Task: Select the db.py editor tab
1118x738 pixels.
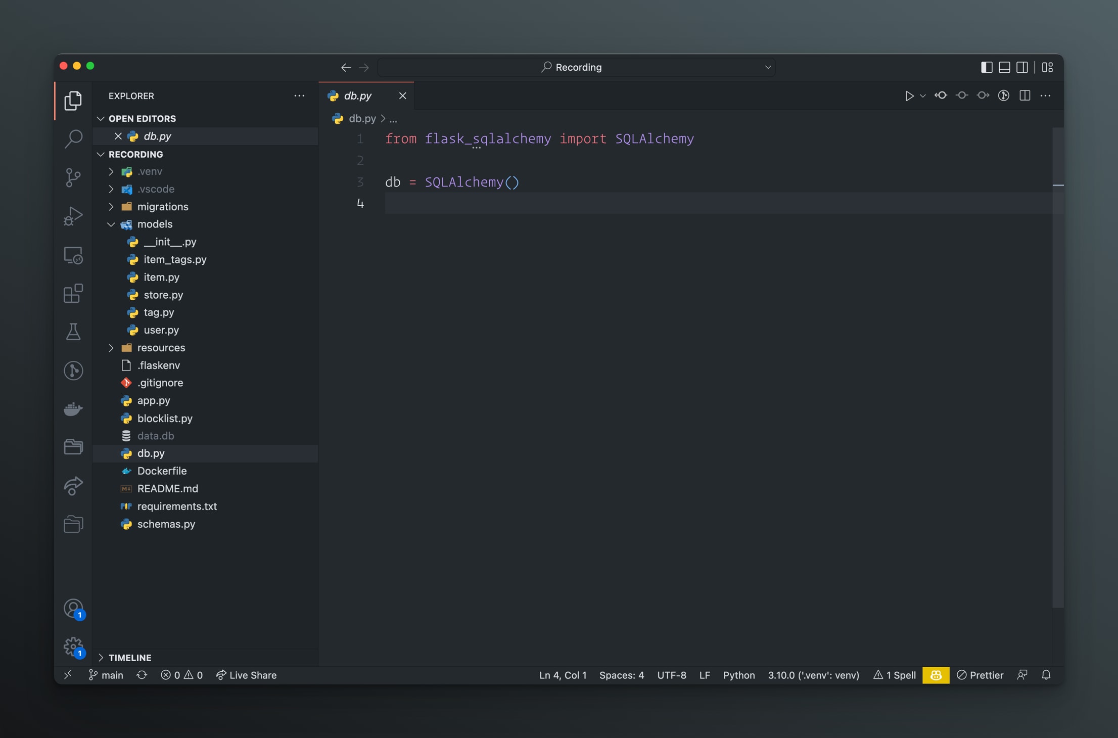Action: 357,96
